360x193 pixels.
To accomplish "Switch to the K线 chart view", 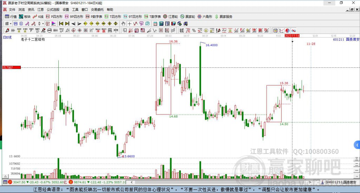I will coord(38,16).
